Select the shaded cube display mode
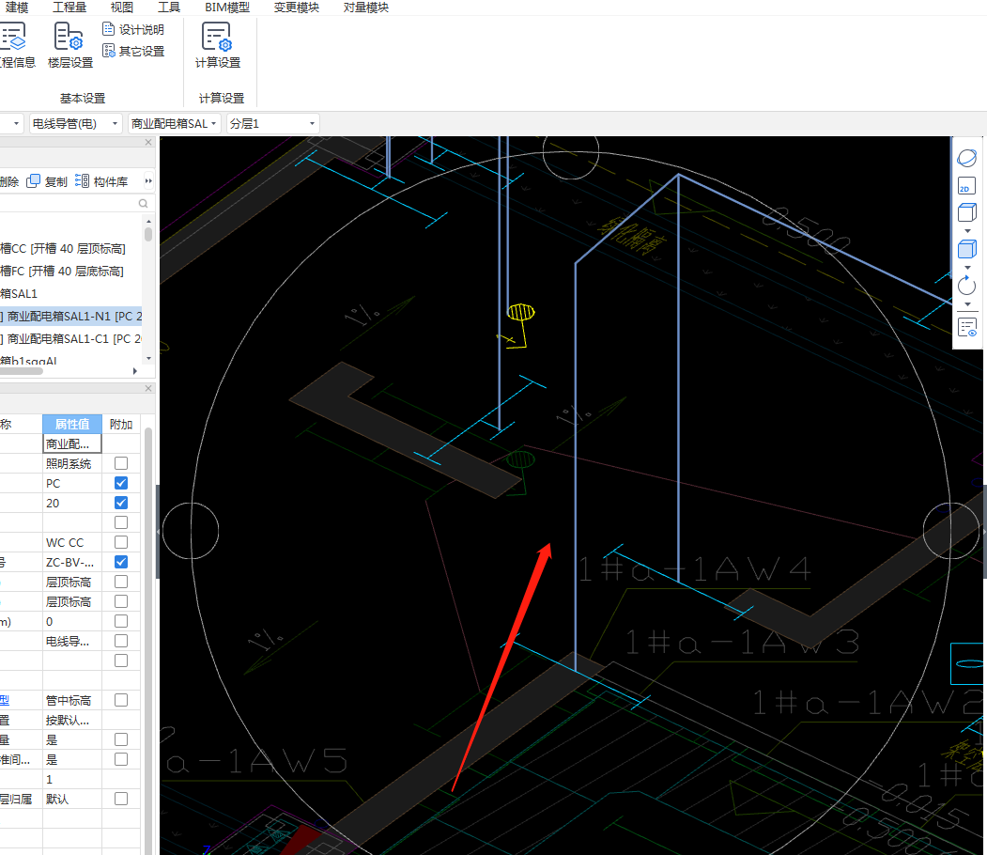 967,249
